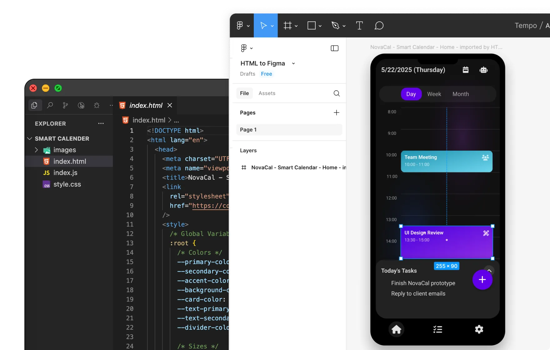550x350 pixels.
Task: Open Explorer more actions ellipsis menu
Action: tap(101, 123)
